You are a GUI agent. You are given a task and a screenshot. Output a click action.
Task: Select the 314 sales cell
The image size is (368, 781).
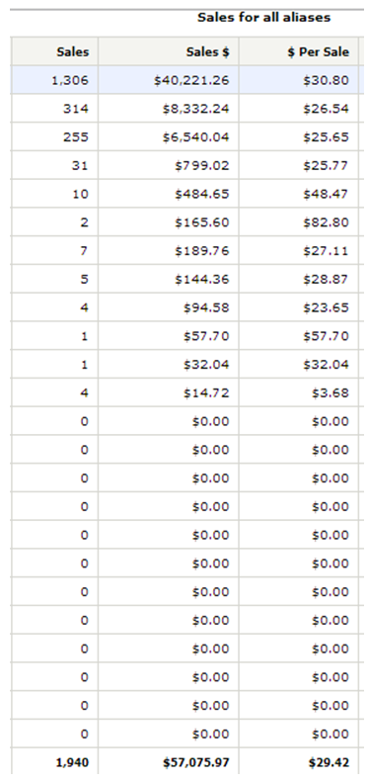pyautogui.click(x=54, y=109)
